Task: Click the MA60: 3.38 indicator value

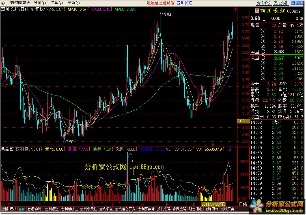Action: [x=125, y=9]
